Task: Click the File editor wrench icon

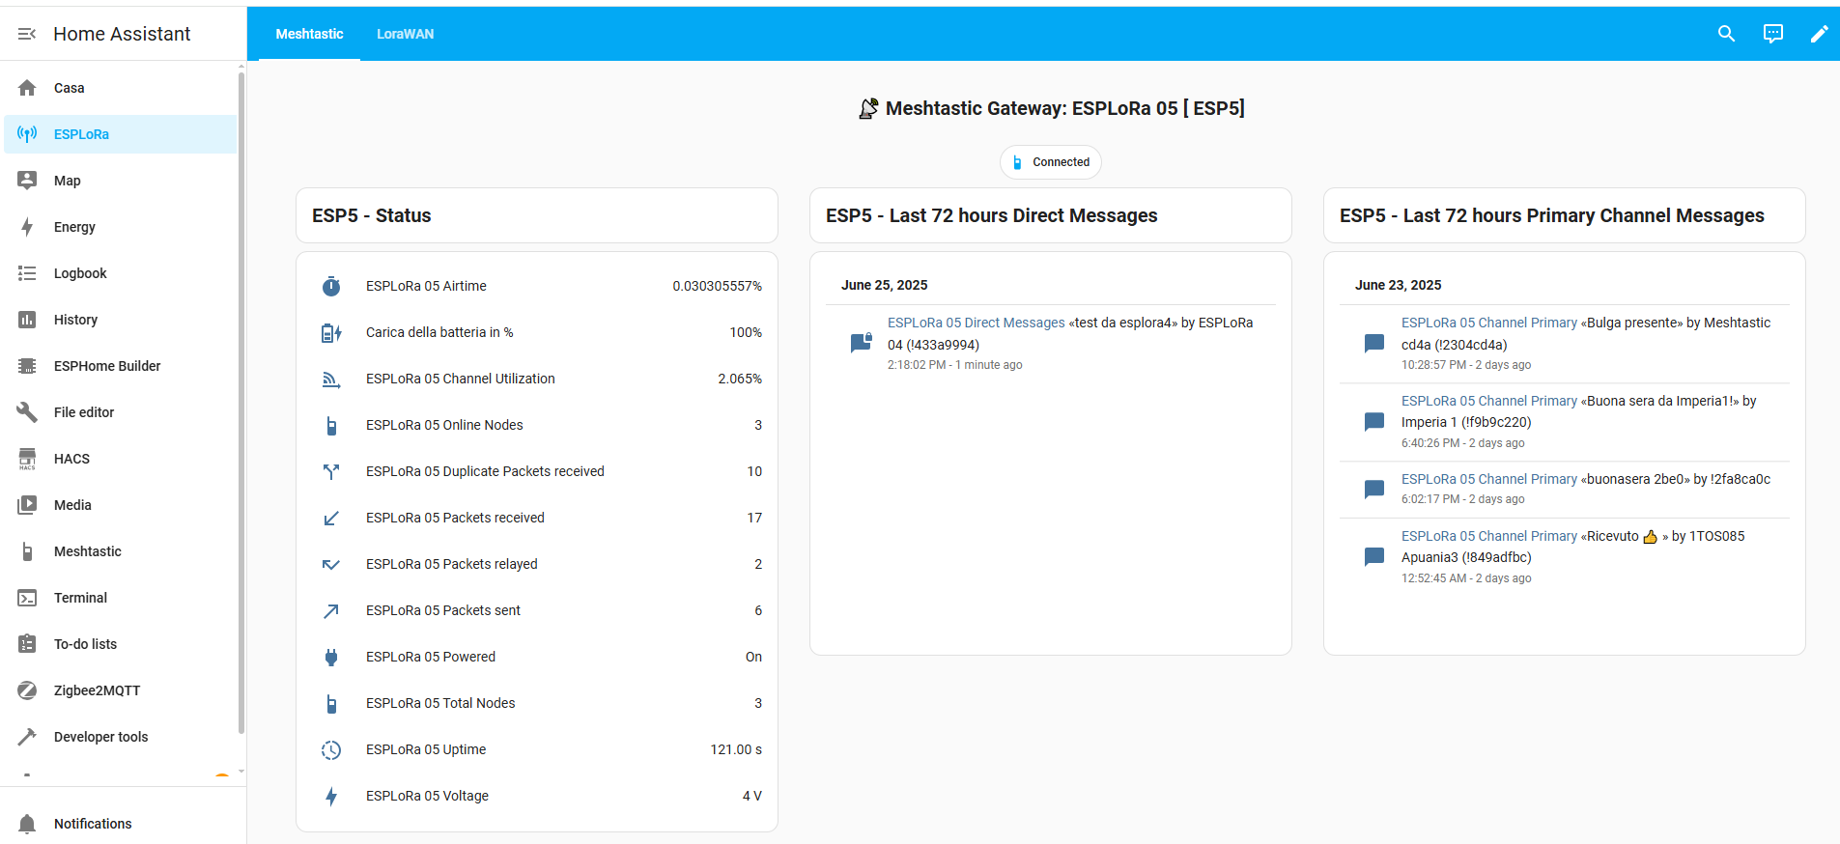Action: 27,412
